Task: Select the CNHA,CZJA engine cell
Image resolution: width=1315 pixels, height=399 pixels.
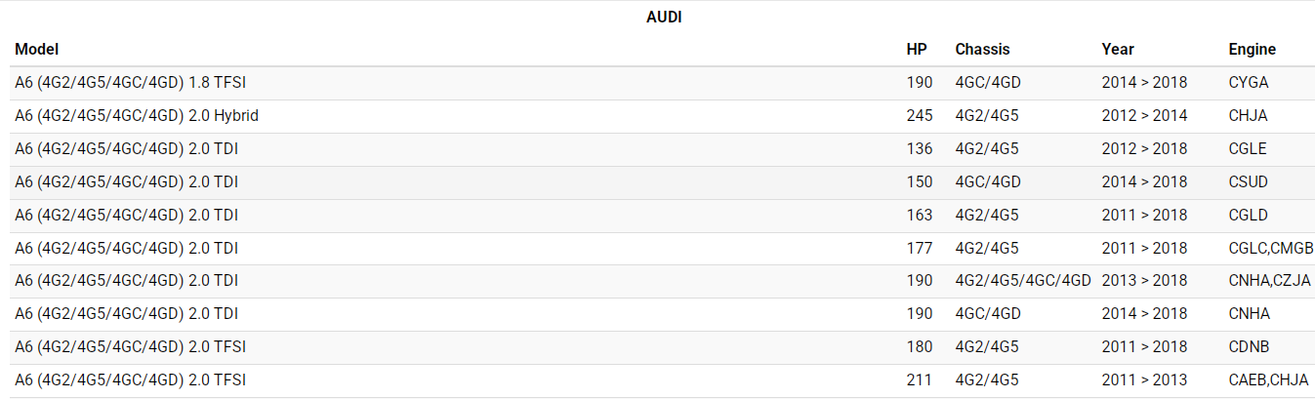Action: 1269,281
